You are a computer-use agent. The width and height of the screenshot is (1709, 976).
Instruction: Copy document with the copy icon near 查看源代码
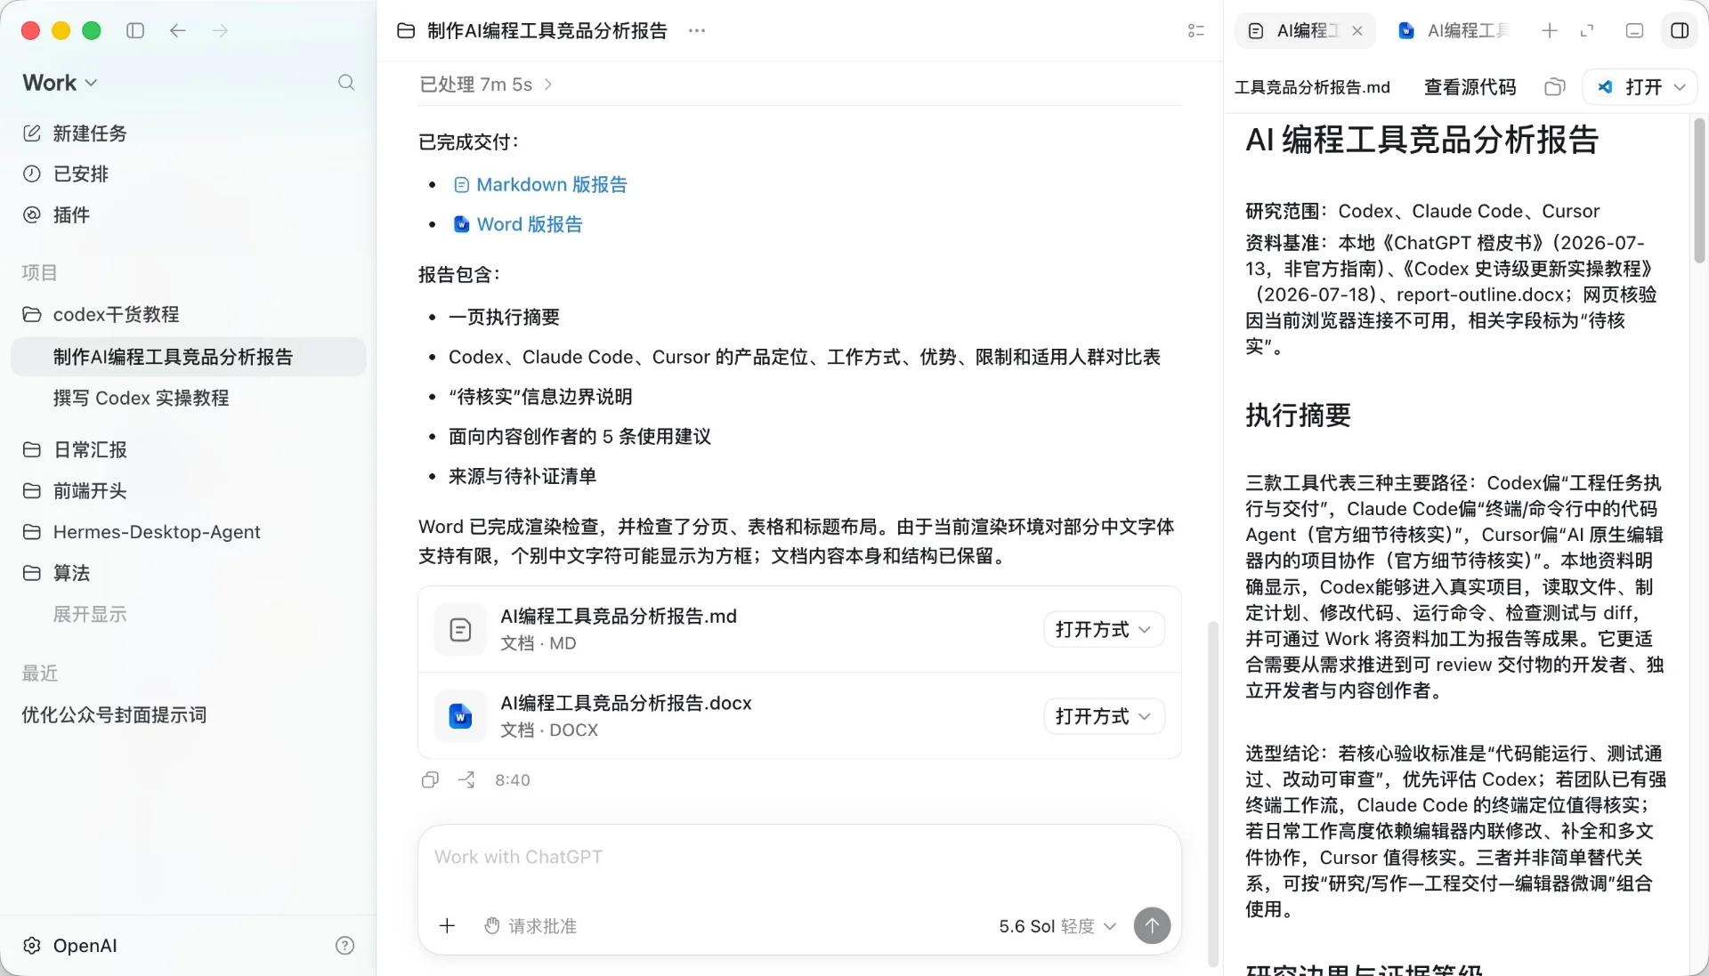(1555, 87)
